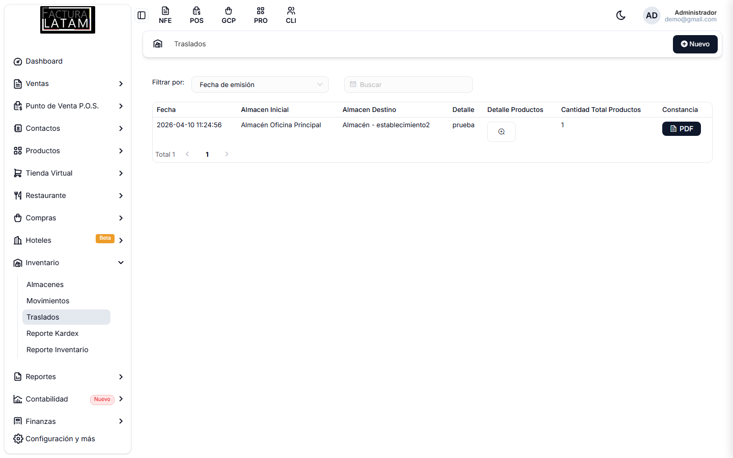Viewport: 733px width, 458px height.
Task: Click the Compras bag icon
Action: (x=18, y=218)
